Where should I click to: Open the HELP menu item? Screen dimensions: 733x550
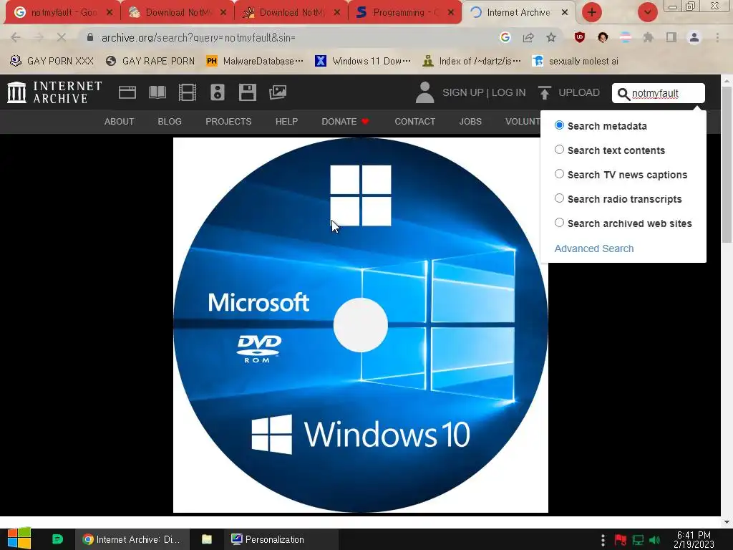pyautogui.click(x=286, y=122)
